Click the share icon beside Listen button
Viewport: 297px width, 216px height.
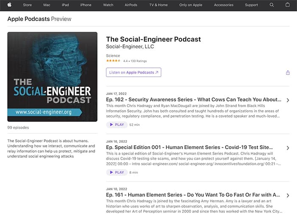point(288,72)
